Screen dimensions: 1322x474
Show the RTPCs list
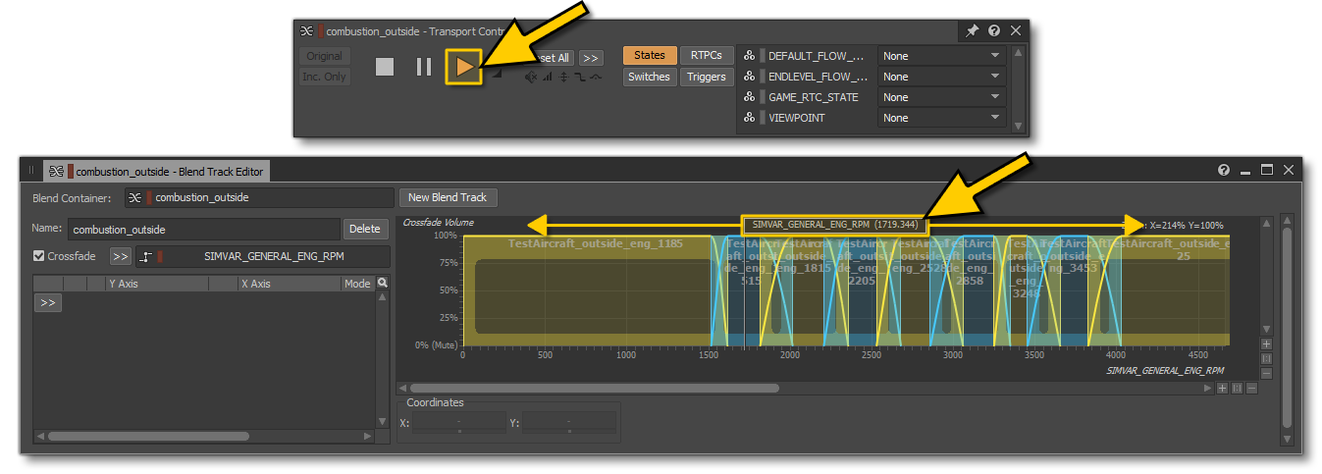click(x=706, y=56)
